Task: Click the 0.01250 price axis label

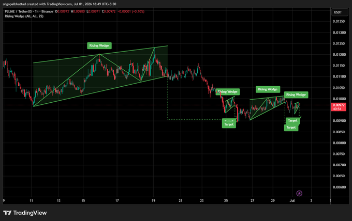Action: (x=339, y=43)
